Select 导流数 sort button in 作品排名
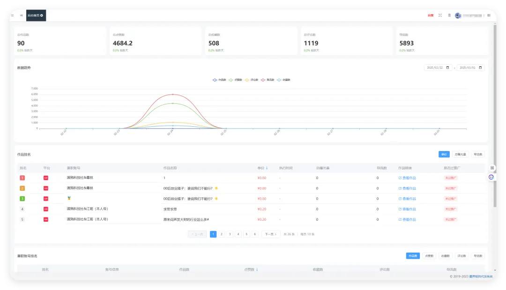This screenshot has height=290, width=506. click(478, 154)
